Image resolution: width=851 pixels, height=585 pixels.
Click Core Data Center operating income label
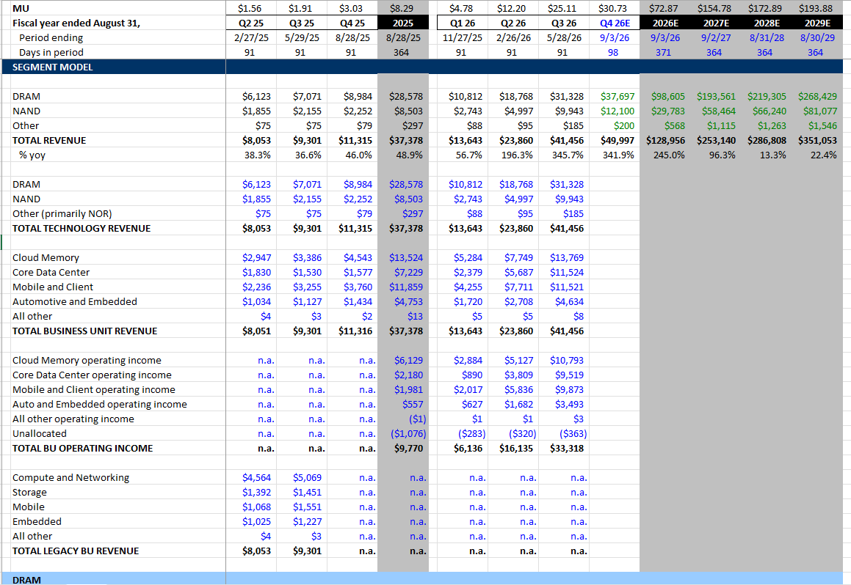[92, 375]
